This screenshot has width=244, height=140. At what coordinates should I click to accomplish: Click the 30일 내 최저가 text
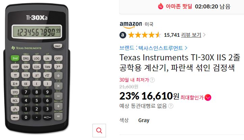click(x=134, y=80)
